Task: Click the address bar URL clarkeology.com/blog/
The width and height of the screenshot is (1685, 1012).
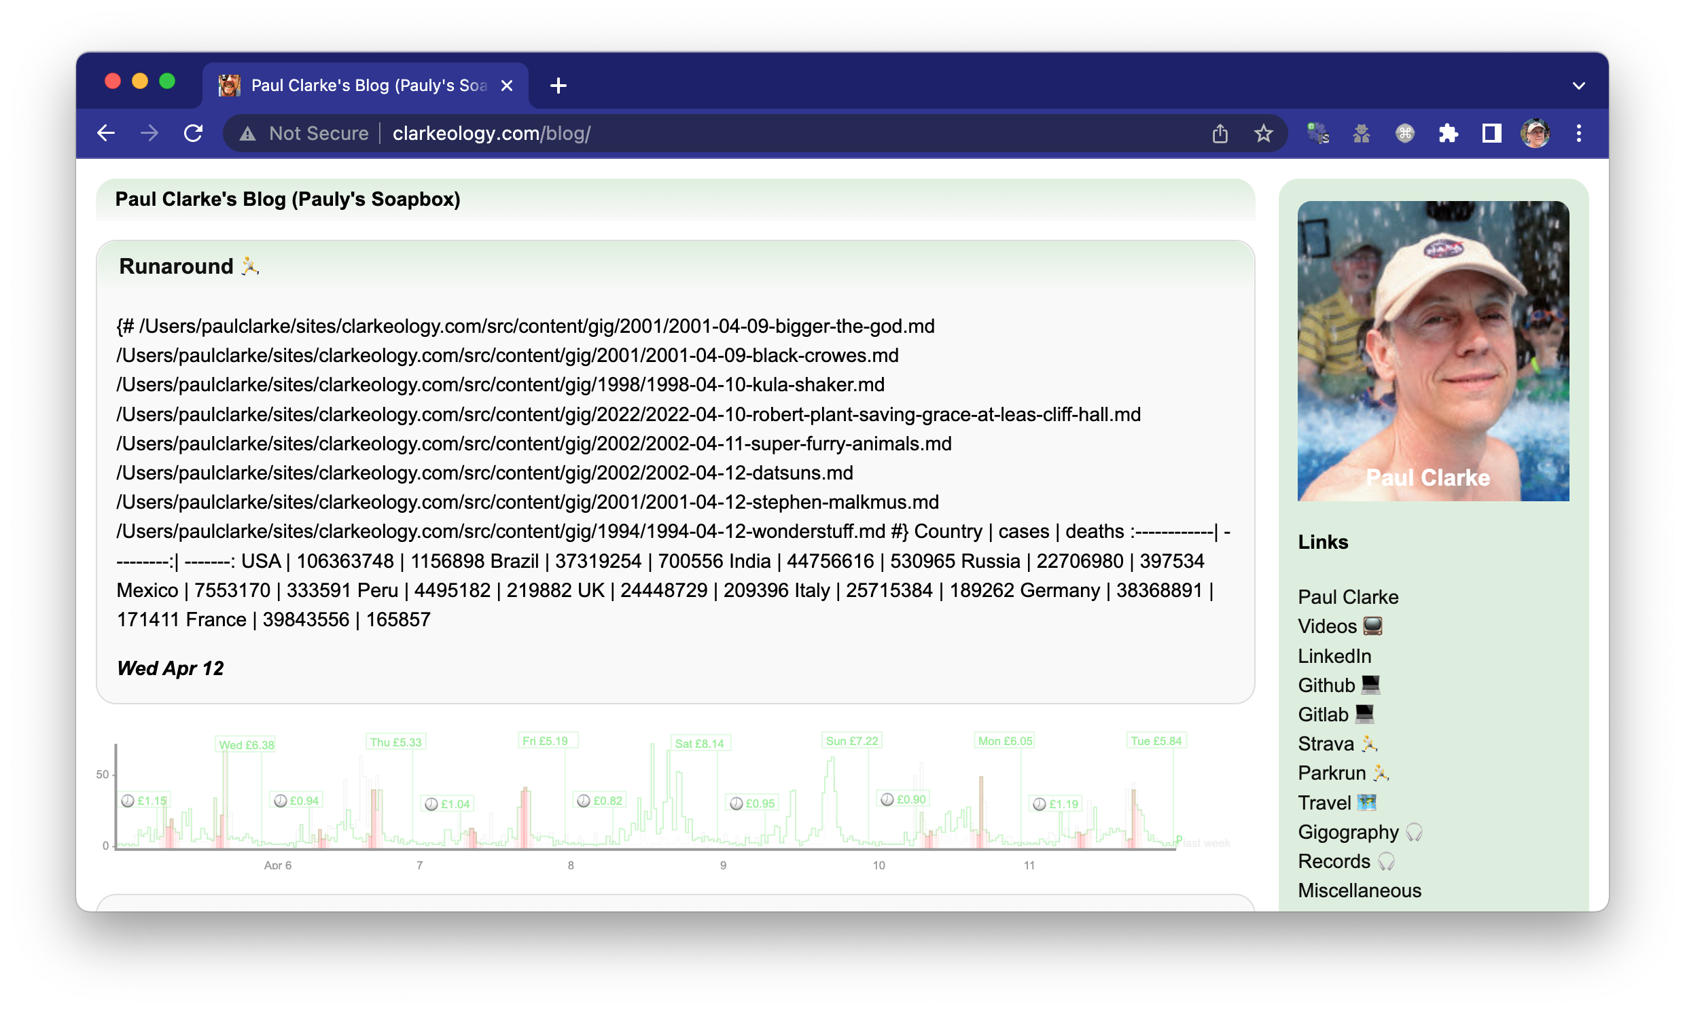Action: pyautogui.click(x=492, y=133)
